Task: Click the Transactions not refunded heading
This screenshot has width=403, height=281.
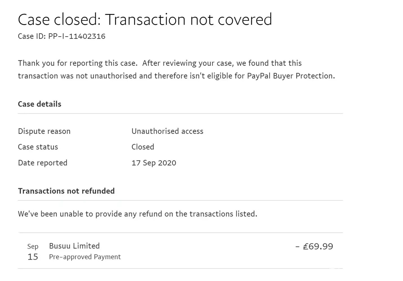Action: (x=66, y=191)
